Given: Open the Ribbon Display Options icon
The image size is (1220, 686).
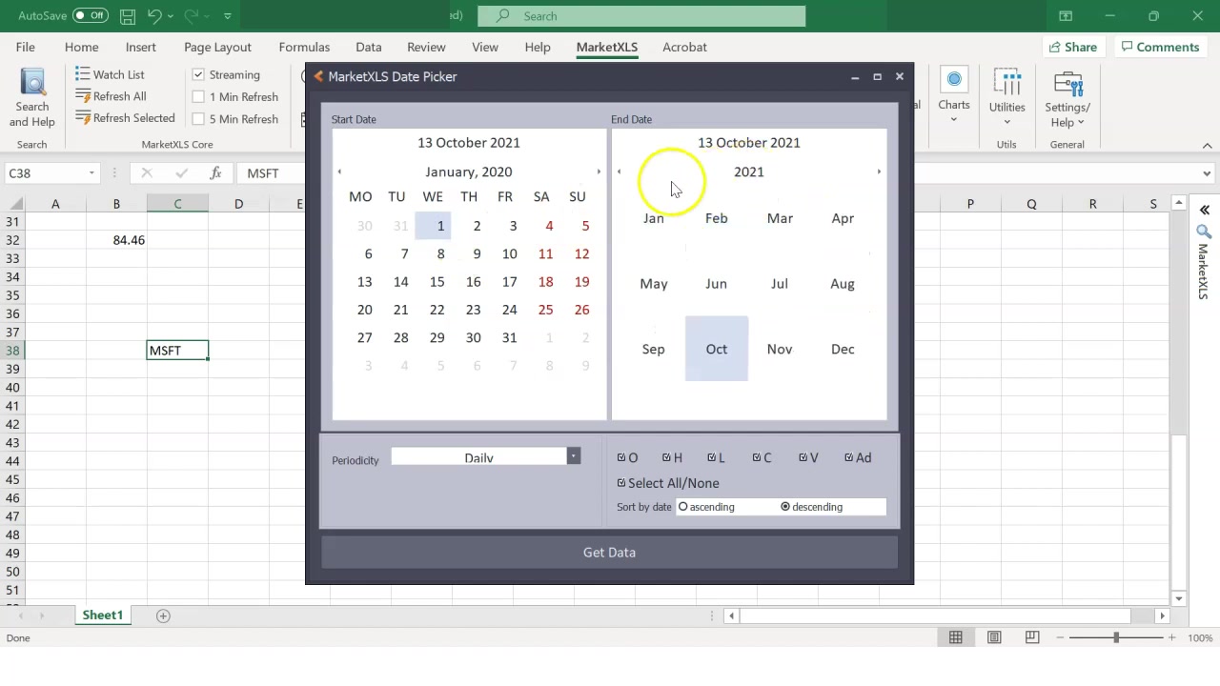Looking at the screenshot, I should pos(1066,16).
